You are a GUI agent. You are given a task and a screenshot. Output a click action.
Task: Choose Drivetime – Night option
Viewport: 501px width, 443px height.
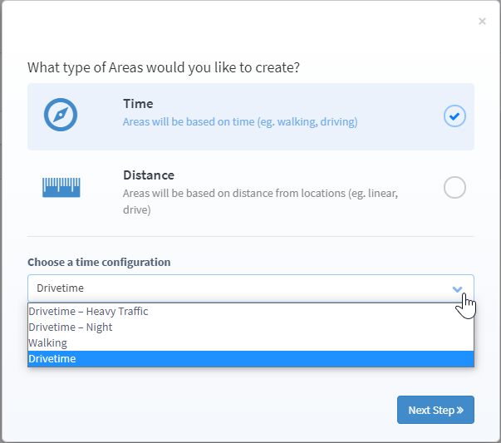(x=251, y=327)
